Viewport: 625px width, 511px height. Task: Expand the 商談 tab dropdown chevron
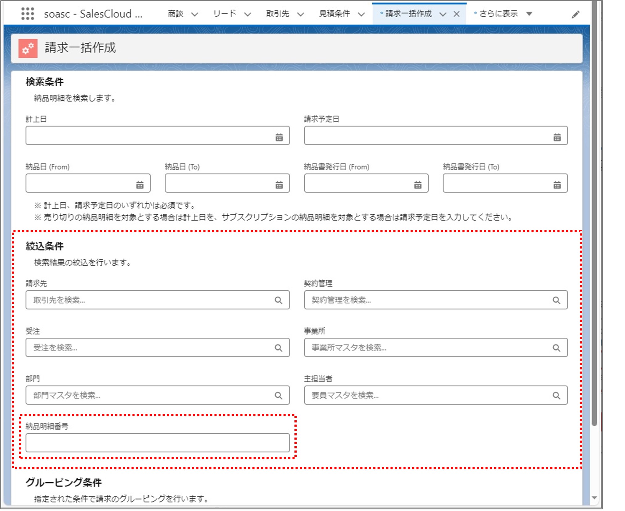pos(195,14)
